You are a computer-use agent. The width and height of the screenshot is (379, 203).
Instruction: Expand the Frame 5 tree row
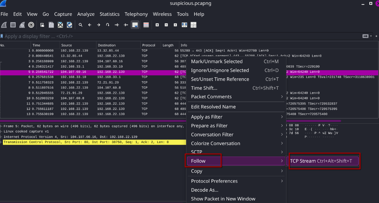coord(1,126)
